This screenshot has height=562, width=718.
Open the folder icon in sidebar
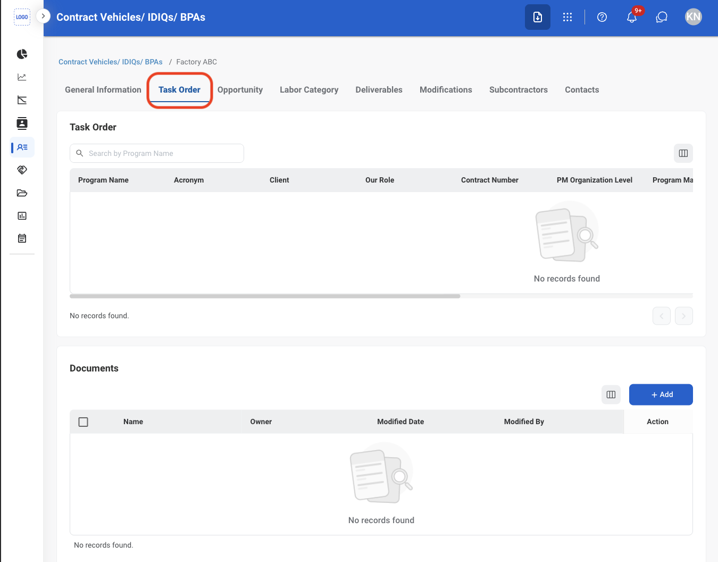coord(22,193)
